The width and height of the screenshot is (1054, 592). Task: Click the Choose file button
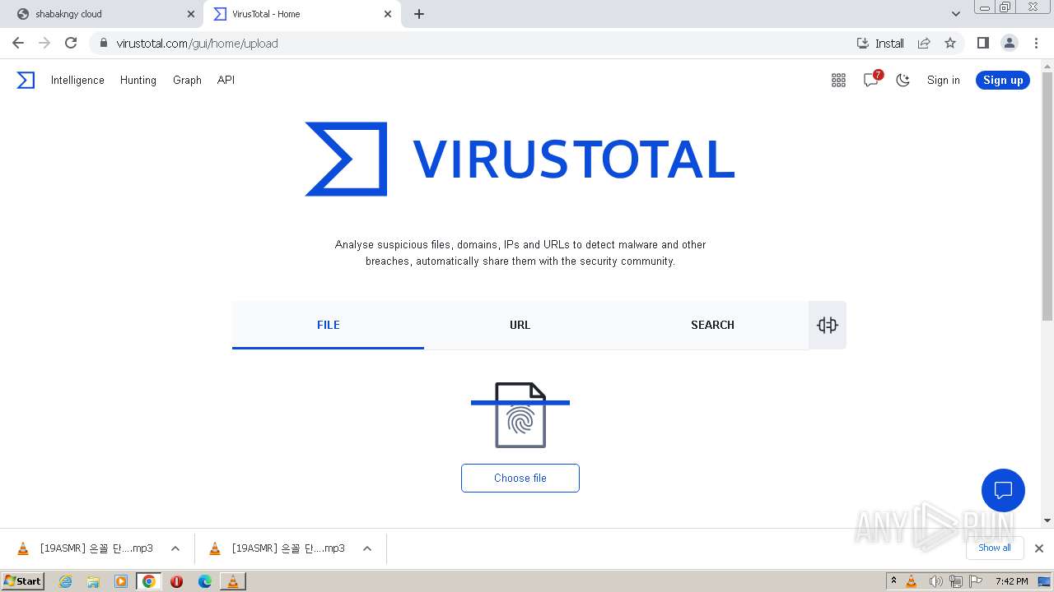tap(520, 478)
